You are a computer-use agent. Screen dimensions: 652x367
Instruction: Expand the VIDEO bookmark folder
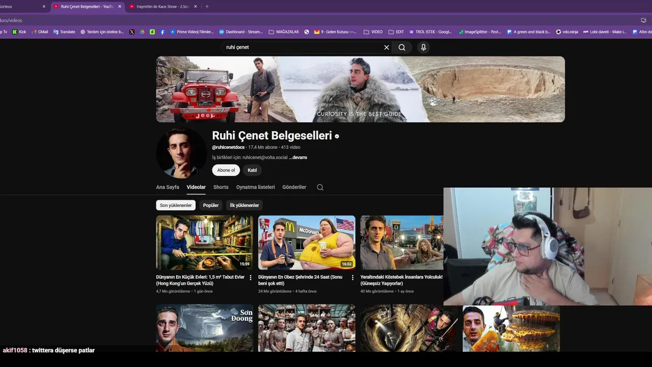click(x=373, y=32)
